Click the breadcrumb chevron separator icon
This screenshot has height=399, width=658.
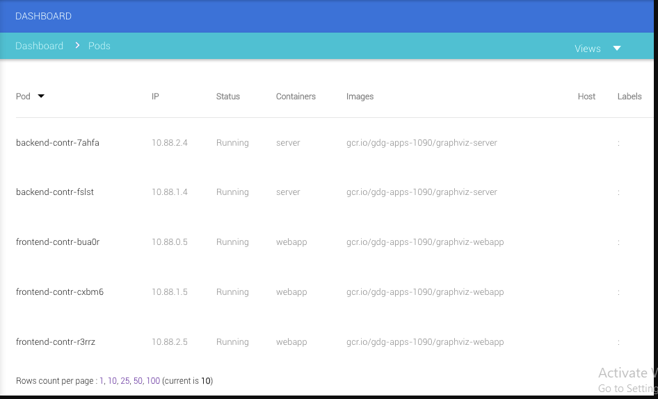coord(77,45)
